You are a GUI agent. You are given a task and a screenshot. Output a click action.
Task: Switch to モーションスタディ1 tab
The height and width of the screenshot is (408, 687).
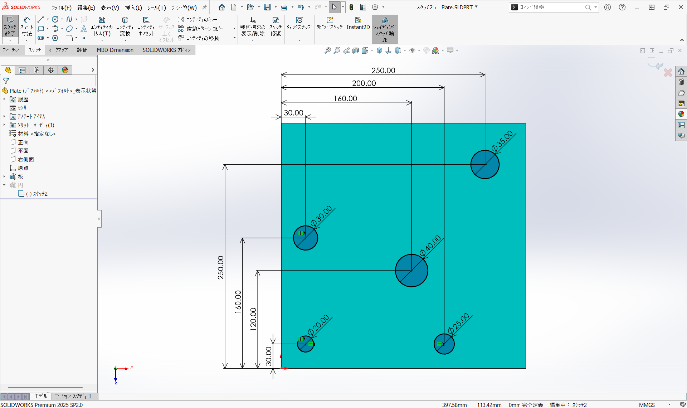click(73, 396)
